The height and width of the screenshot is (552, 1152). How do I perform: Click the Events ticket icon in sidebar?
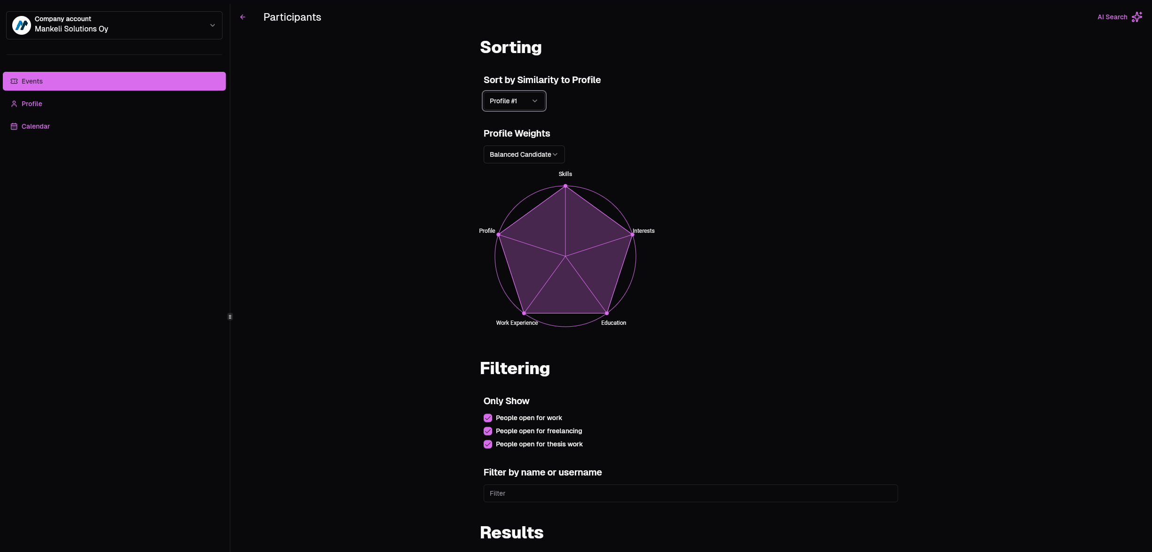coord(14,81)
